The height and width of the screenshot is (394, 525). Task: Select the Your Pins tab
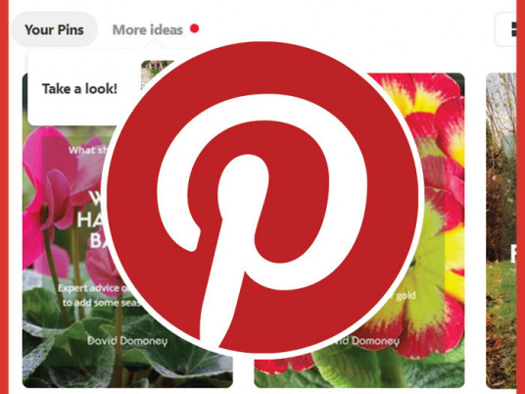pos(54,29)
